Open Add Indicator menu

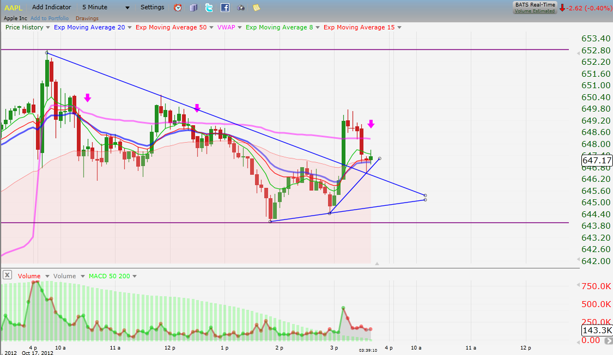pyautogui.click(x=52, y=7)
